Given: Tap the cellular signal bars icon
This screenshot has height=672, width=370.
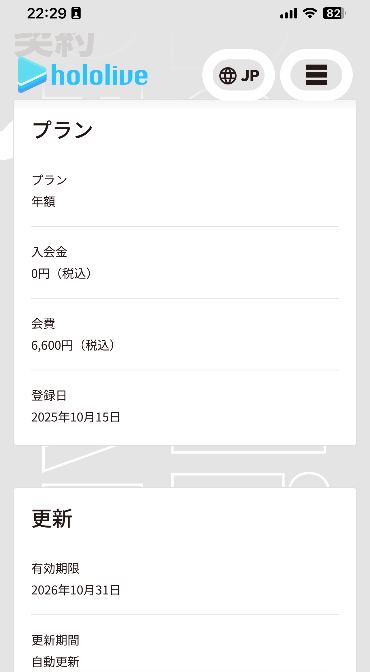Looking at the screenshot, I should coord(288,14).
